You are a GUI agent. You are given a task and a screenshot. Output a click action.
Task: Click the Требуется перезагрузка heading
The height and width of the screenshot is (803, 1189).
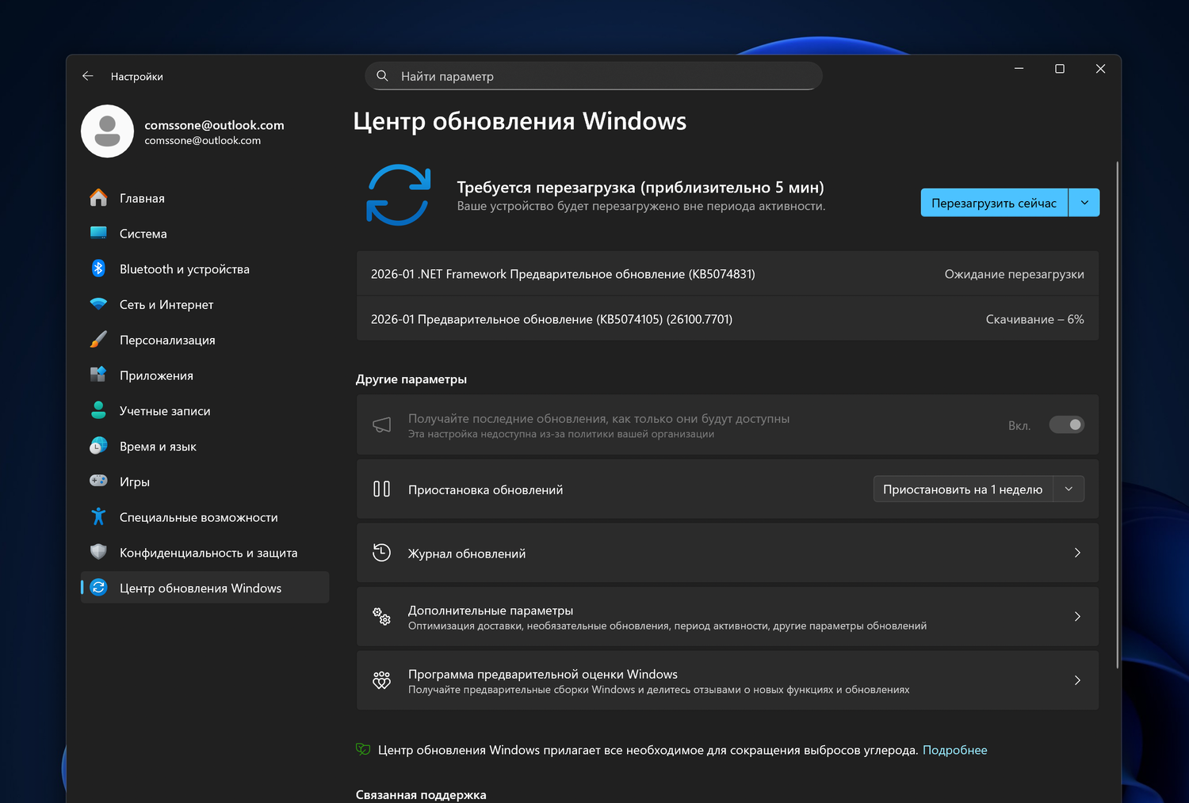tap(640, 188)
